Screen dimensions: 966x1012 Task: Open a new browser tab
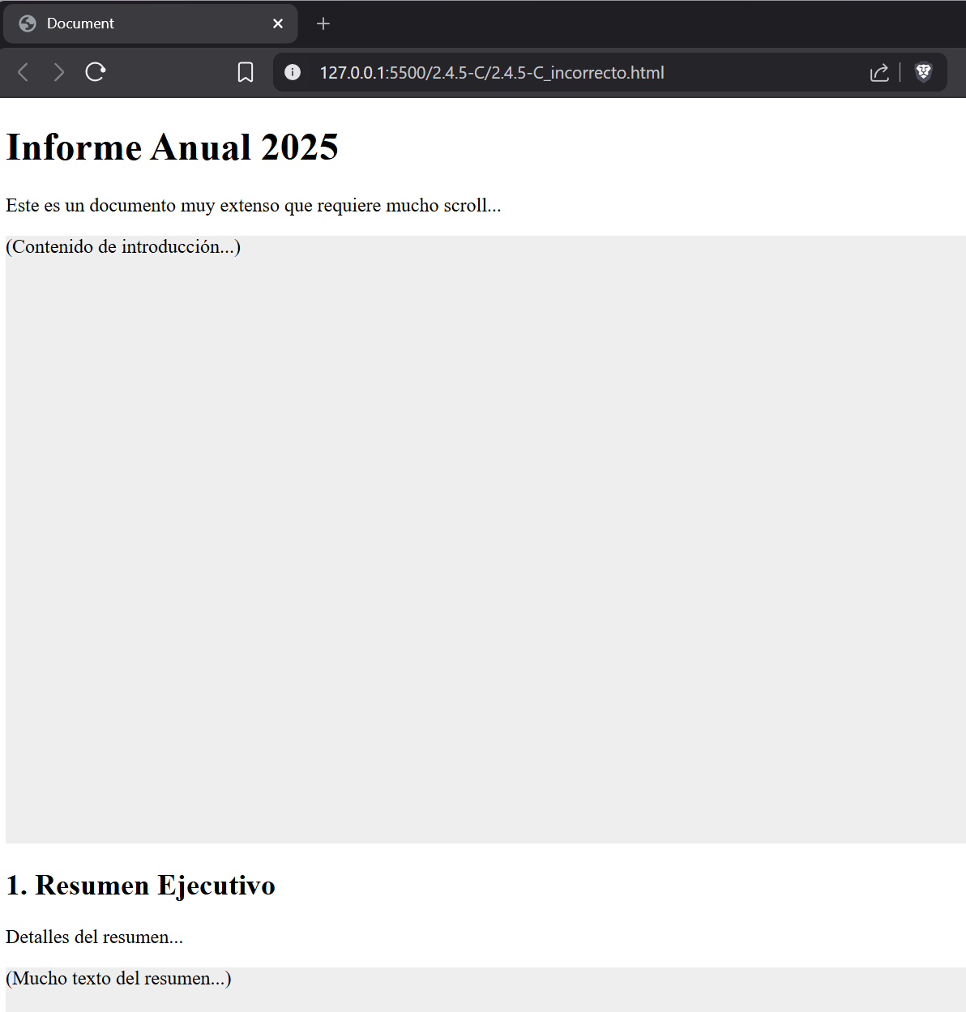tap(323, 23)
